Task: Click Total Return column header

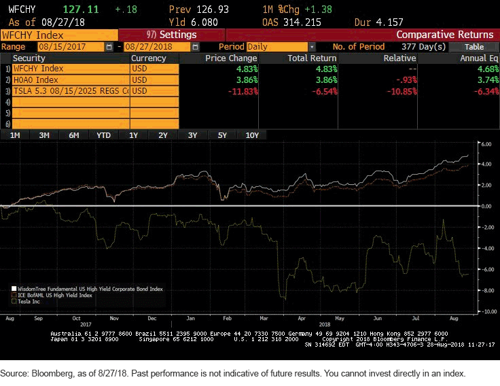Action: tap(312, 58)
